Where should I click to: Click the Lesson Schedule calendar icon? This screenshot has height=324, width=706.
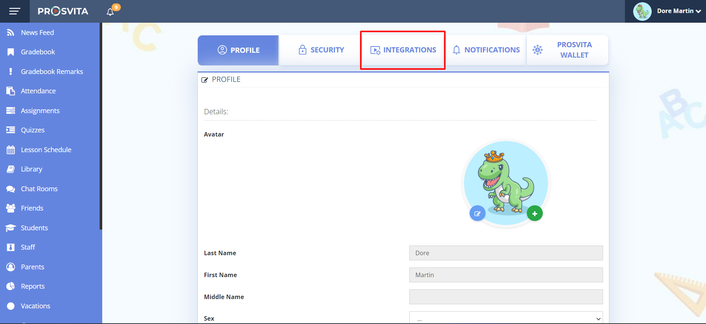(11, 150)
